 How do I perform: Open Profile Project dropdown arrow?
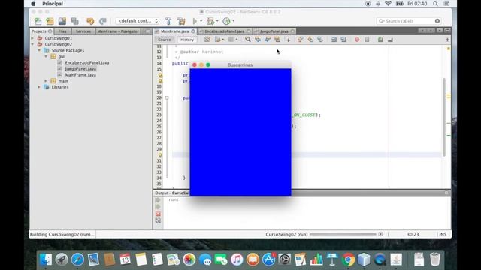tap(234, 21)
